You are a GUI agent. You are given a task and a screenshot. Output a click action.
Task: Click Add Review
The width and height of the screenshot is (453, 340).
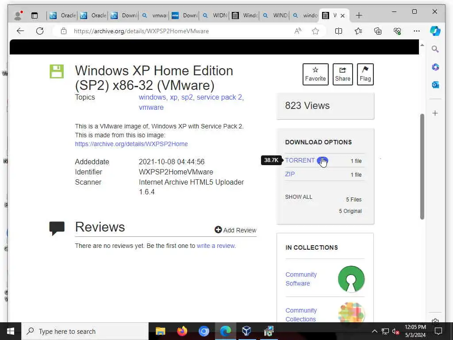(x=235, y=230)
